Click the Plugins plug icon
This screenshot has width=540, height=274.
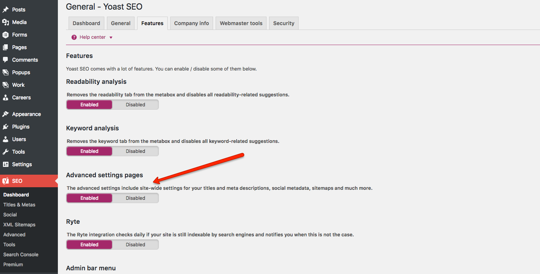point(6,127)
